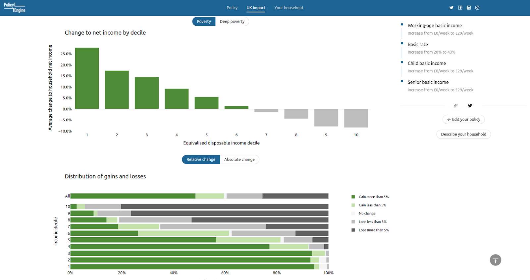Open the Your household tab

tap(289, 8)
